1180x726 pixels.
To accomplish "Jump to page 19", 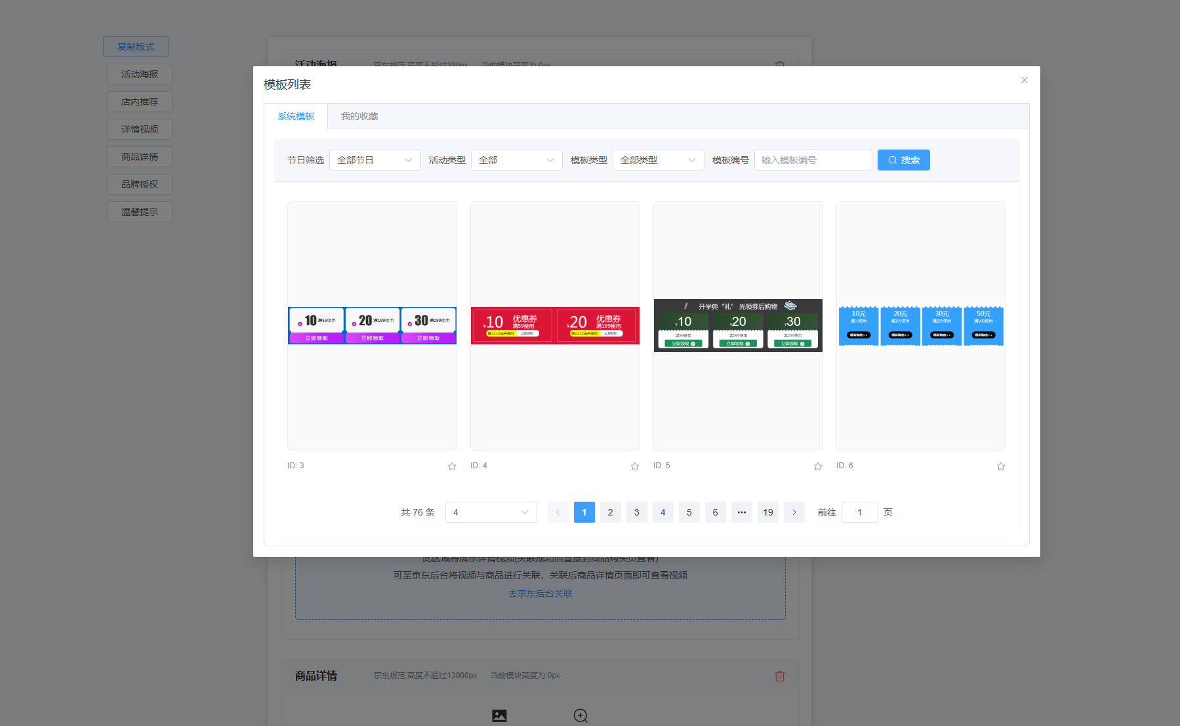I will click(767, 512).
